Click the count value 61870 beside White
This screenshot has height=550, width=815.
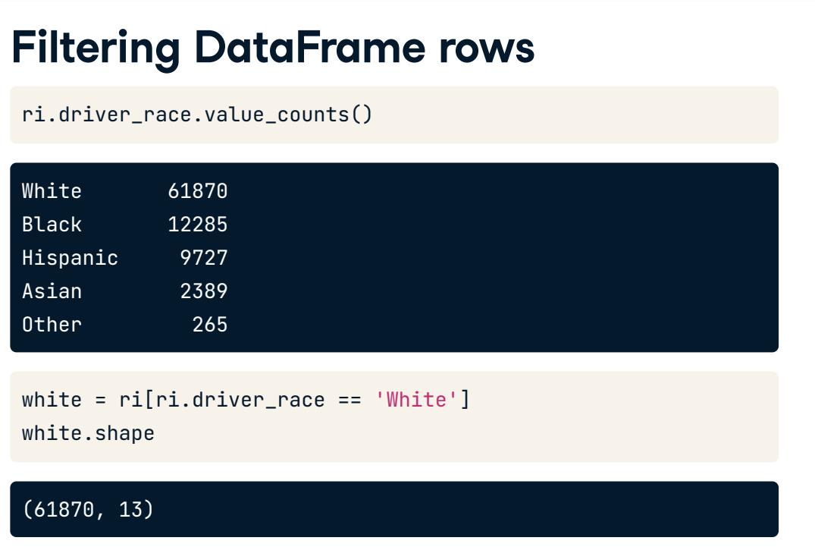[x=198, y=191]
